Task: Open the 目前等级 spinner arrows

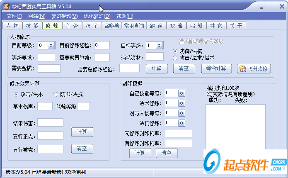Action: [x=51, y=45]
